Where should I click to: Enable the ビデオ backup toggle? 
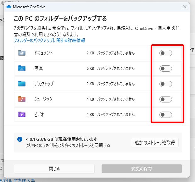coord(166,115)
